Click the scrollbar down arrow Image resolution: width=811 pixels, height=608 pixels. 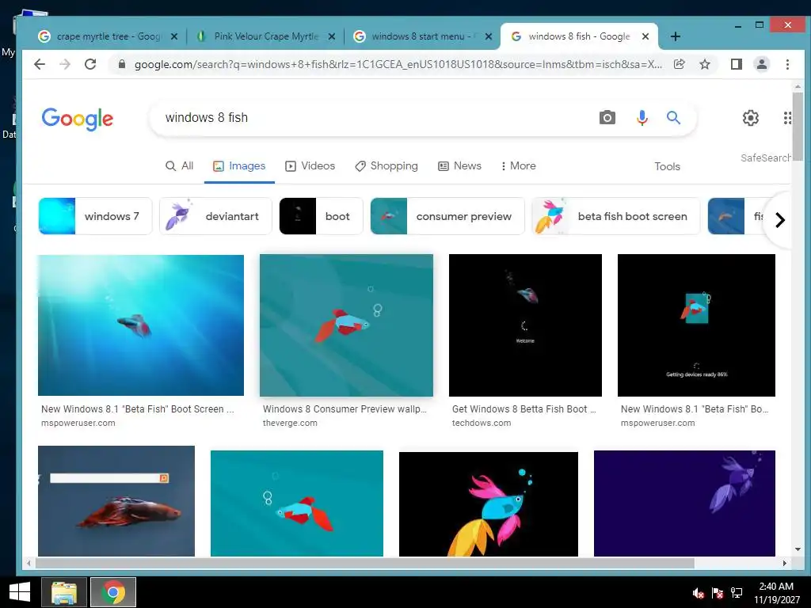pos(797,549)
